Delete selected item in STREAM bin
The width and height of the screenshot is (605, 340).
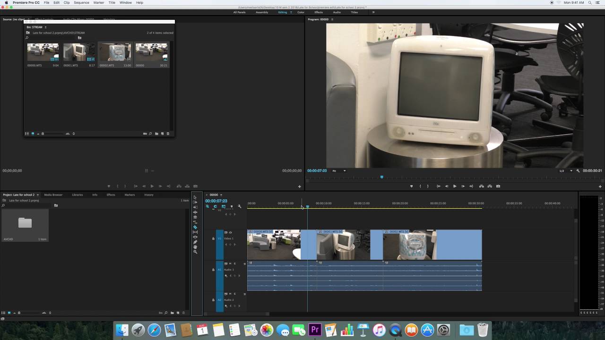tap(168, 134)
